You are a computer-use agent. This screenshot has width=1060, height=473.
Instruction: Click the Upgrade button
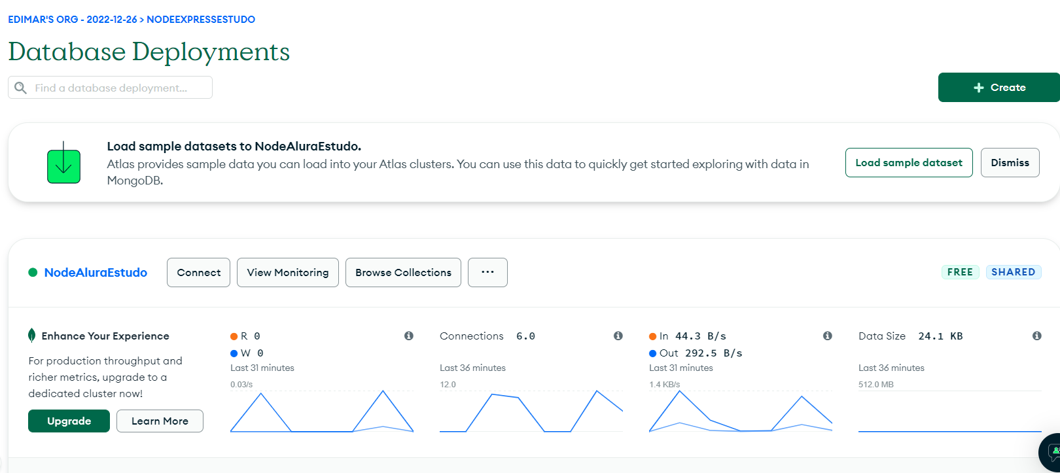(x=69, y=421)
